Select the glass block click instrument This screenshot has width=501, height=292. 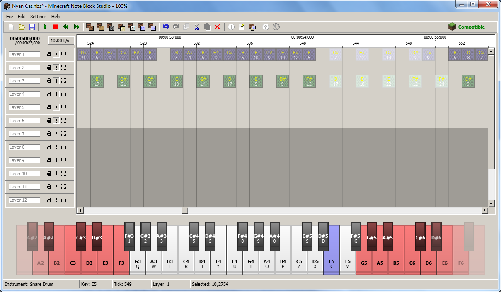[x=131, y=27]
